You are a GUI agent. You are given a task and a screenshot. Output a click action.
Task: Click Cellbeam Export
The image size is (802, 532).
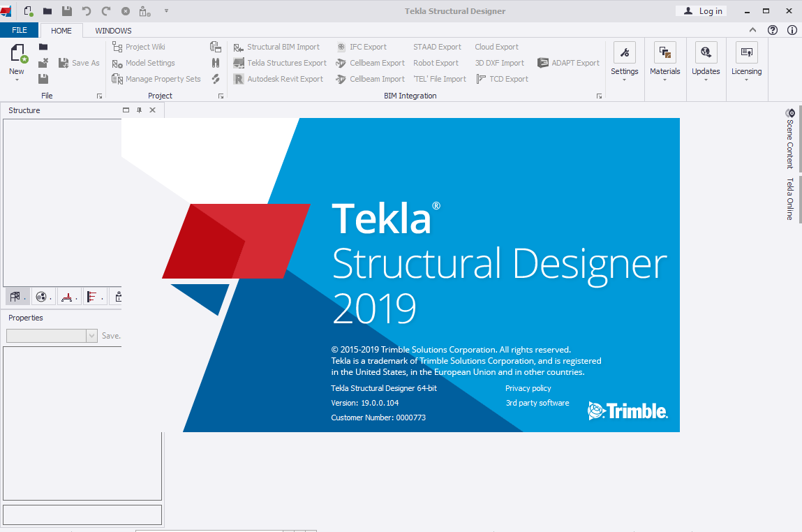[x=371, y=63]
